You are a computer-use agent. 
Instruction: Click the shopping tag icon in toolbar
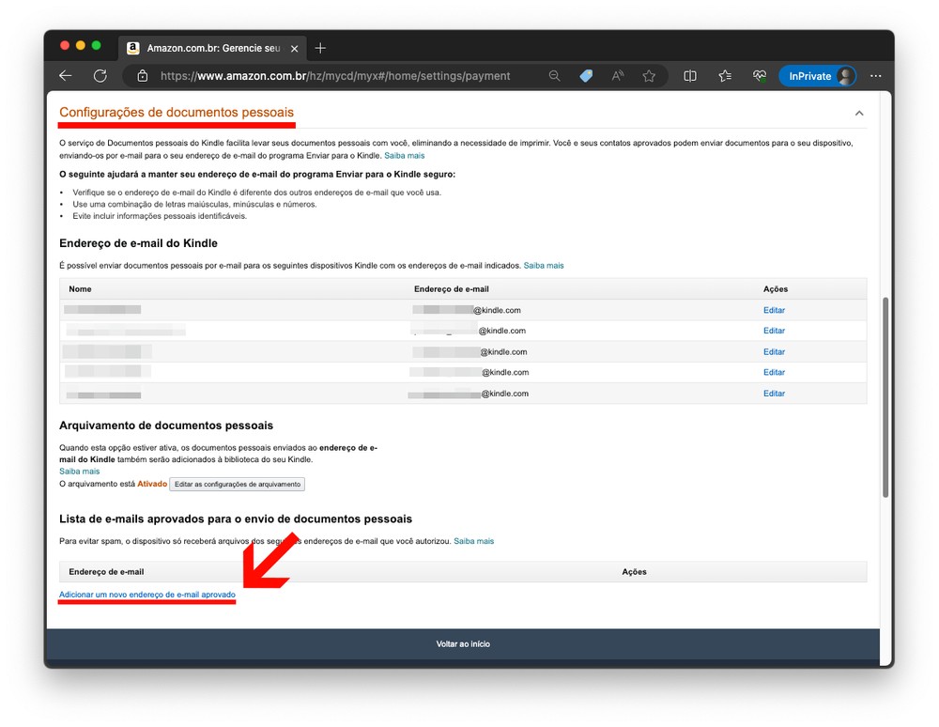586,76
